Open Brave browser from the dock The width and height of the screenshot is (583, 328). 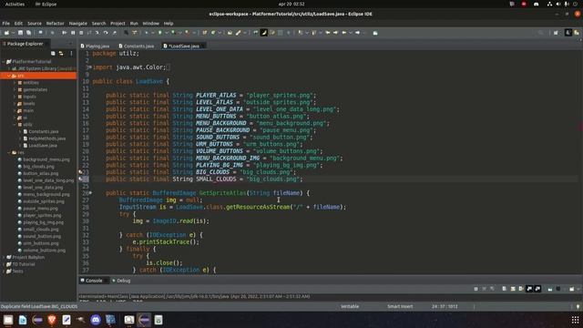coord(52,320)
